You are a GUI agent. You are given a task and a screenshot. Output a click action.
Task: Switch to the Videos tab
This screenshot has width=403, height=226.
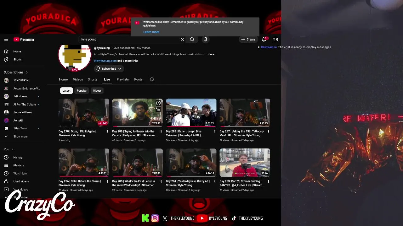tap(78, 79)
